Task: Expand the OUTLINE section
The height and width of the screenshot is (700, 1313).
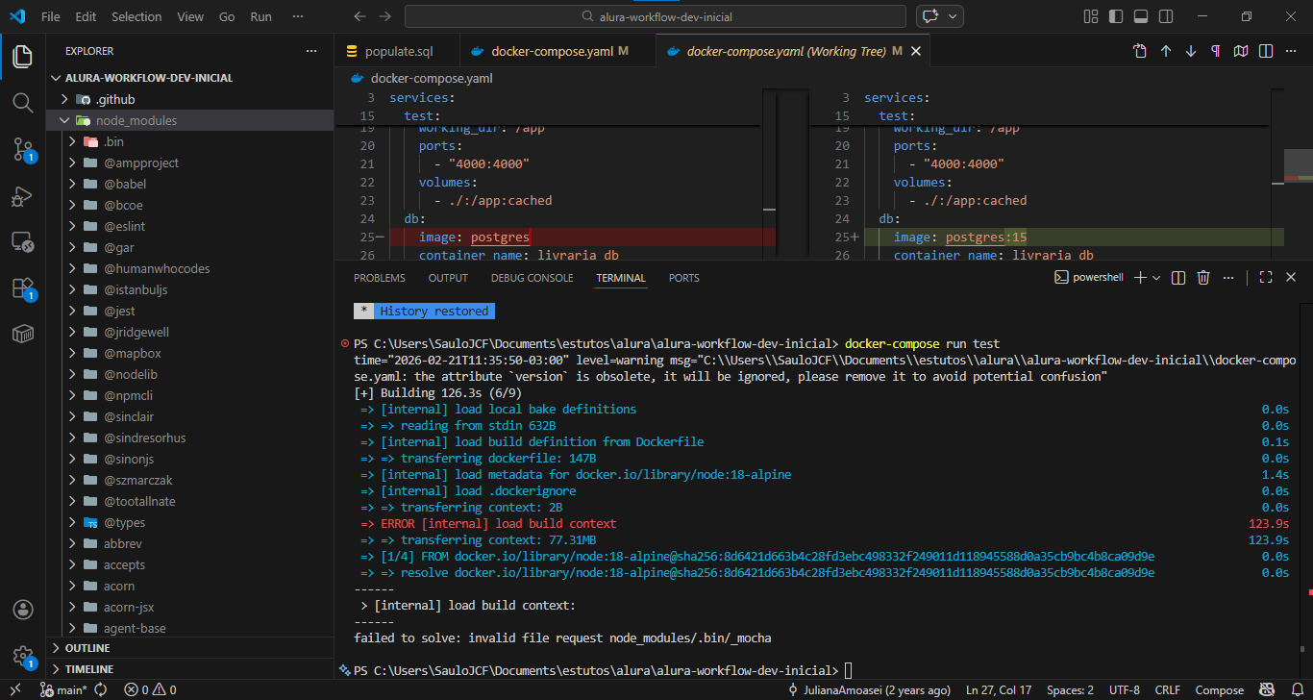Action: click(87, 648)
